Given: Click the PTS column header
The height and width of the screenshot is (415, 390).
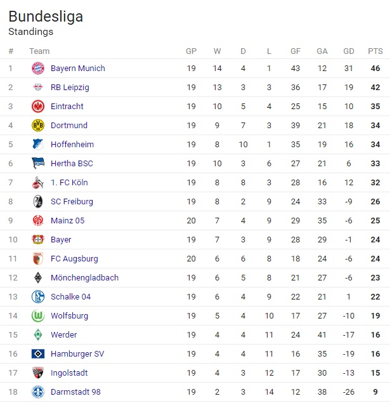Looking at the screenshot, I should tap(375, 51).
